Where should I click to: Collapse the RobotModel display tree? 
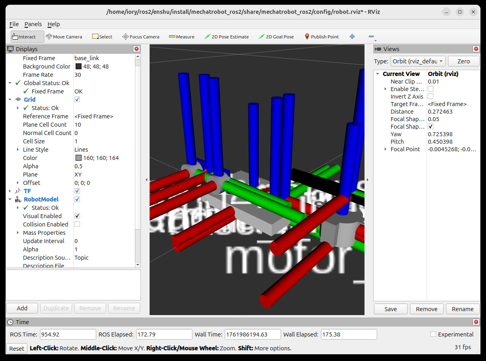point(10,199)
